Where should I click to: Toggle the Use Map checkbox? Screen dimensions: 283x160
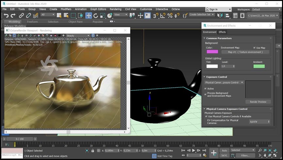click(254, 48)
